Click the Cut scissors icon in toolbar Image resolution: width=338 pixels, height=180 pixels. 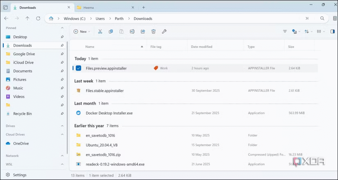100,32
